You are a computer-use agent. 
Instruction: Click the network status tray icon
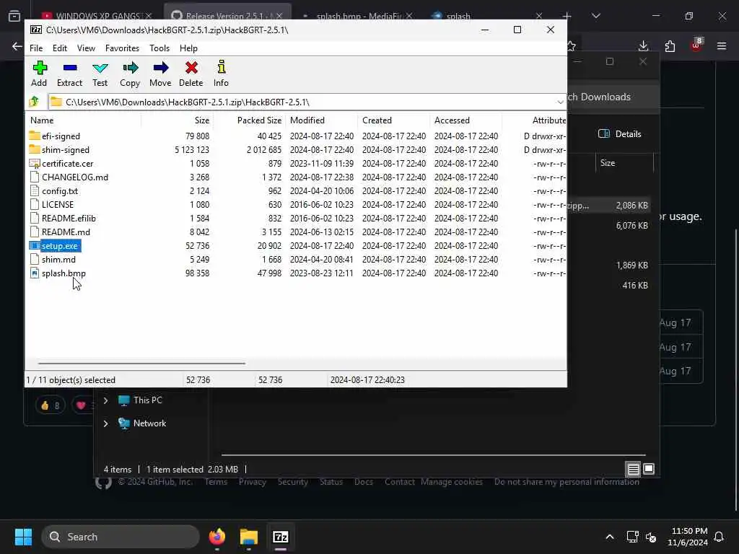[632, 537]
